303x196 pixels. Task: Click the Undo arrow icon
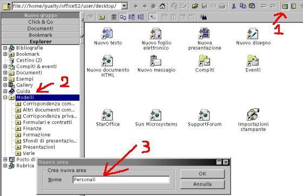(x=264, y=6)
